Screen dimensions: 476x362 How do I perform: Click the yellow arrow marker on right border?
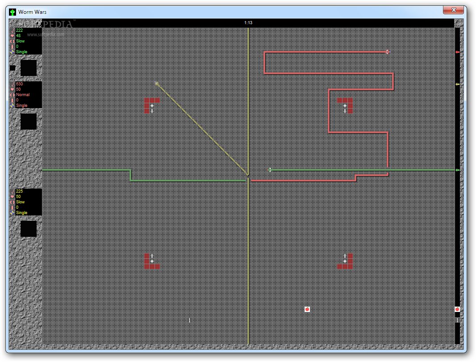(457, 84)
